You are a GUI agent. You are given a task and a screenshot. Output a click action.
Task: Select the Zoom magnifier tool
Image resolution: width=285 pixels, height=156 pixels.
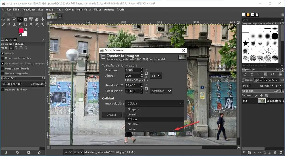[x=42, y=24]
